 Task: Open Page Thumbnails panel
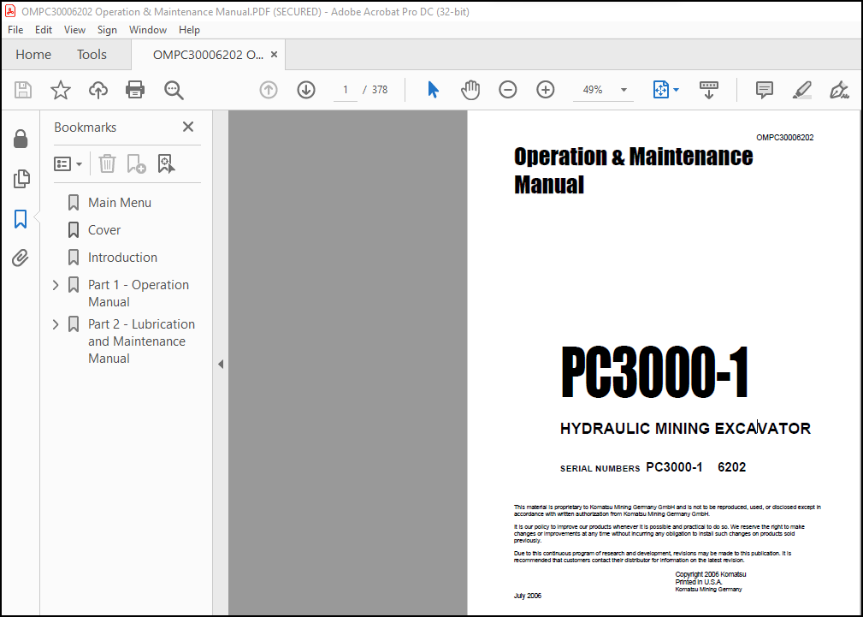(x=21, y=179)
